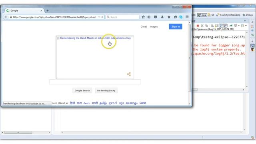This screenshot has width=256, height=144.
Task: Terminate the run with red square in Eclipse console
Action: click(198, 26)
